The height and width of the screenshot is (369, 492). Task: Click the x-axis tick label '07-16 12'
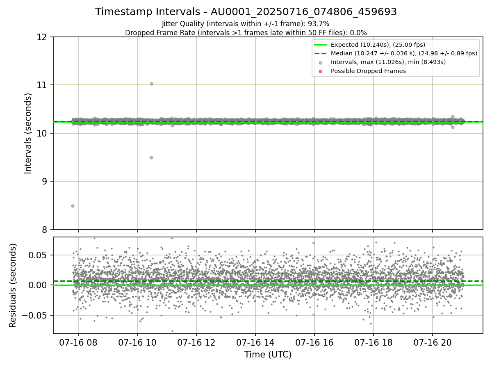click(196, 342)
